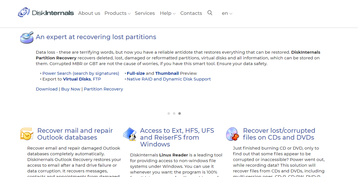Open the Services menu item
Viewport: 358px width, 177px height.
145,13
